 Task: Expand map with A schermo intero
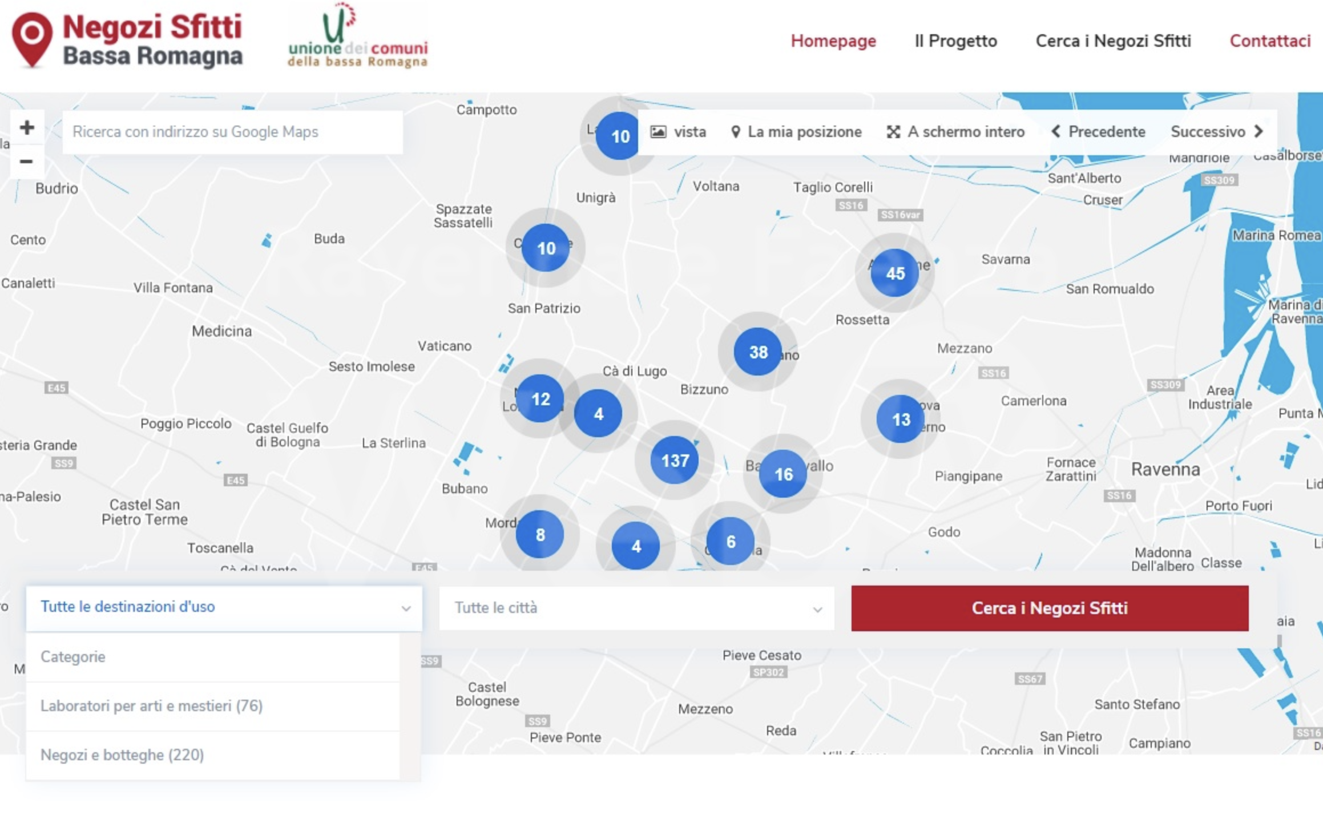[955, 132]
